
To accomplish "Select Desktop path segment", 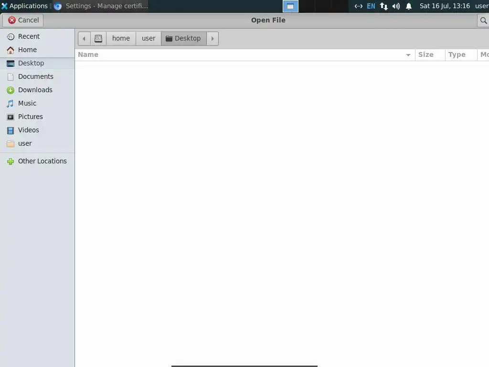I will pos(184,39).
